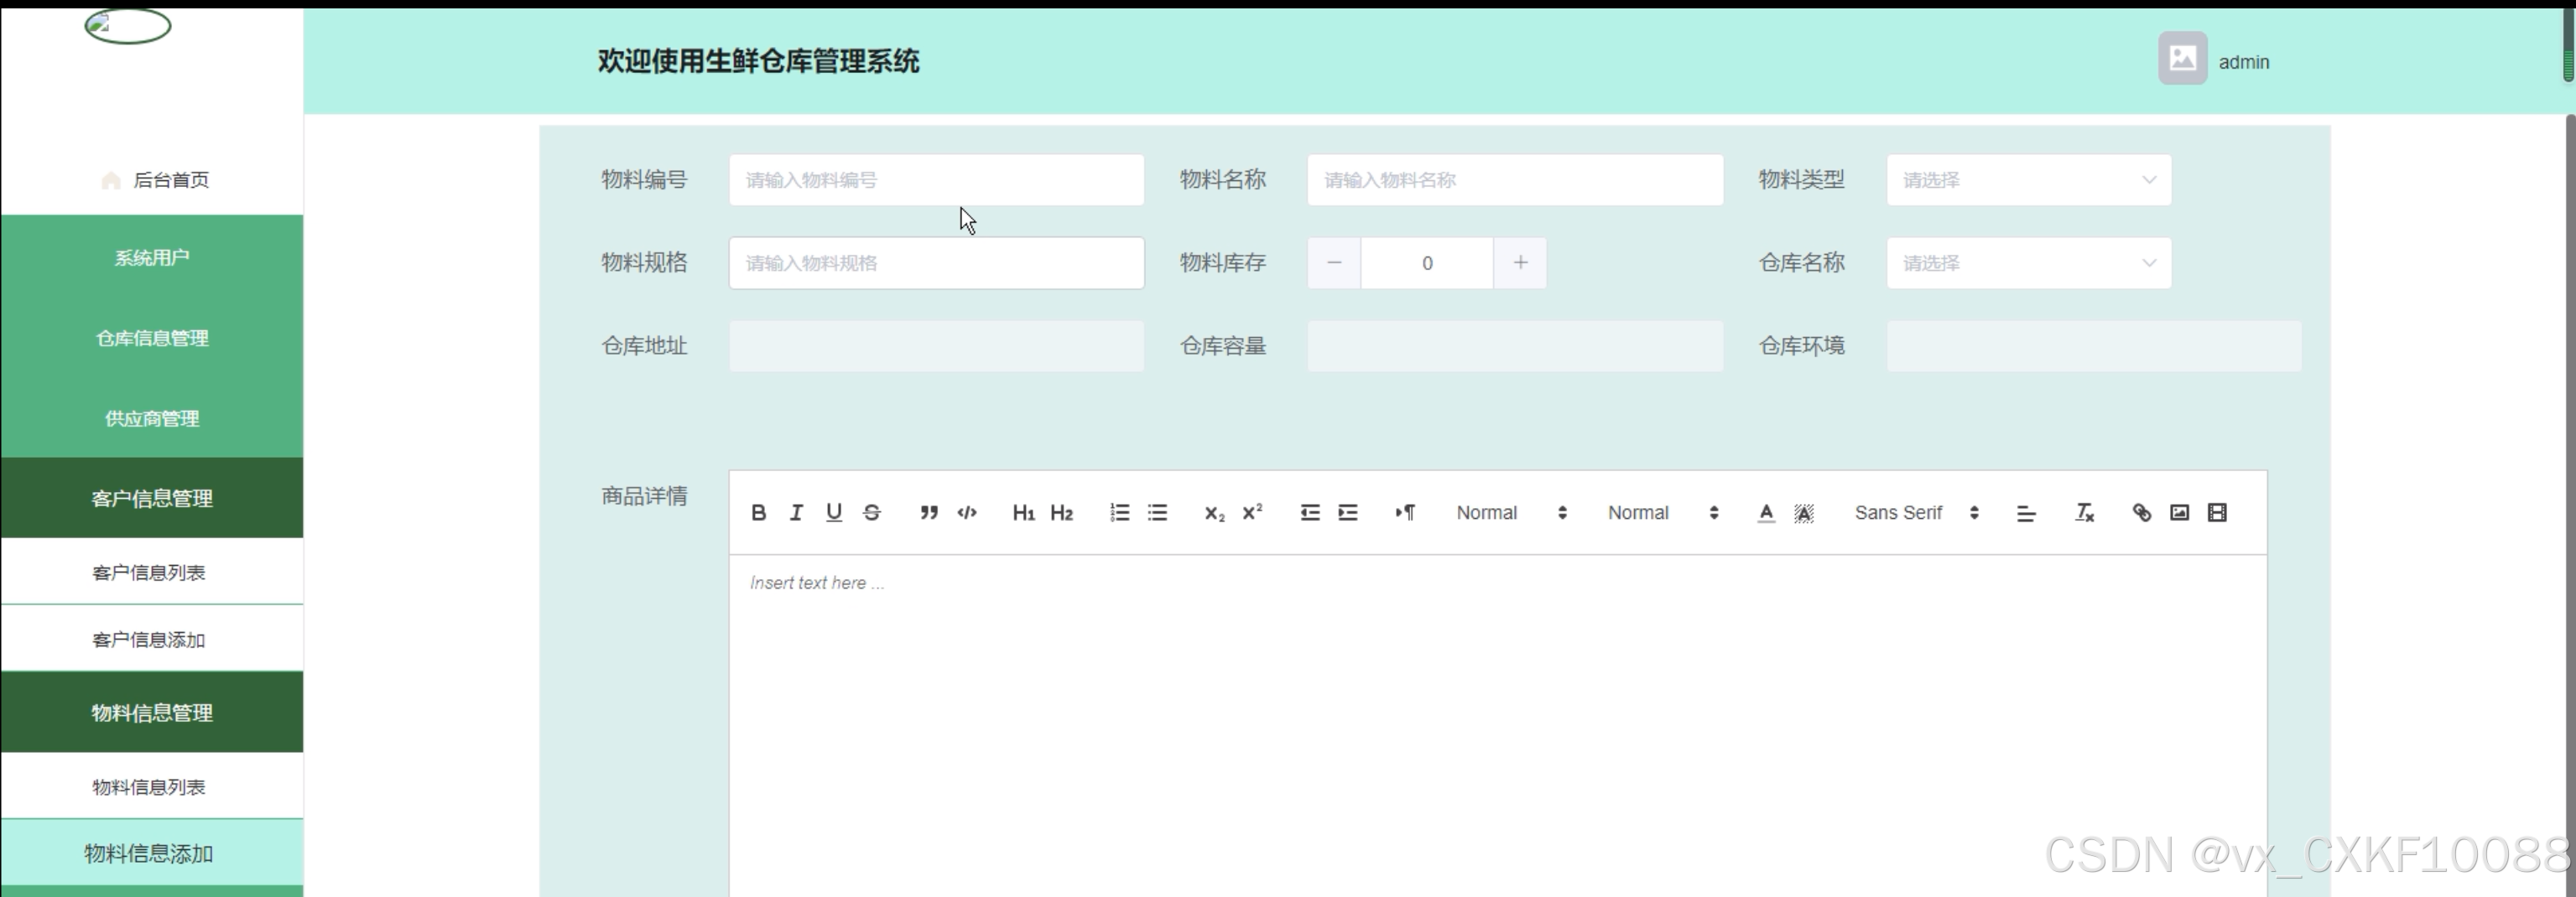This screenshot has width=2576, height=897.
Task: Click the page vertical scrollbar
Action: [2569, 505]
